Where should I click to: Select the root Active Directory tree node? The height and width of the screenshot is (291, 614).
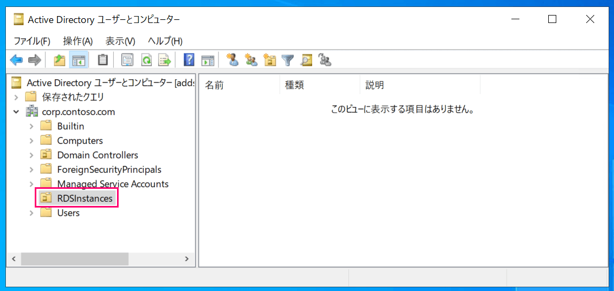(x=111, y=83)
